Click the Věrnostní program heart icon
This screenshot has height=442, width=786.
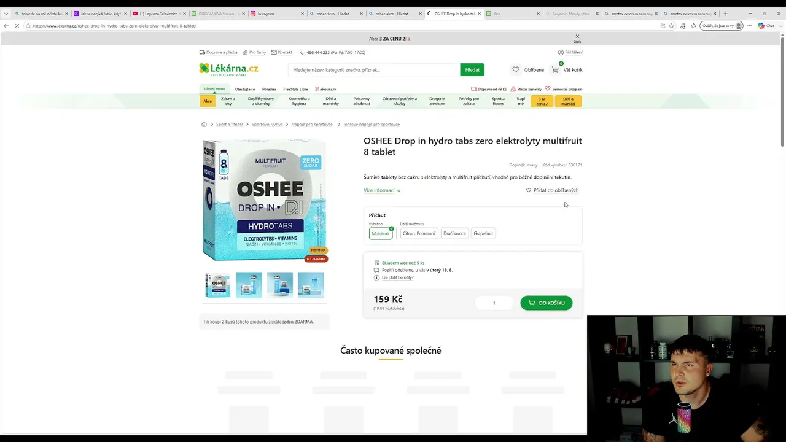pyautogui.click(x=548, y=89)
